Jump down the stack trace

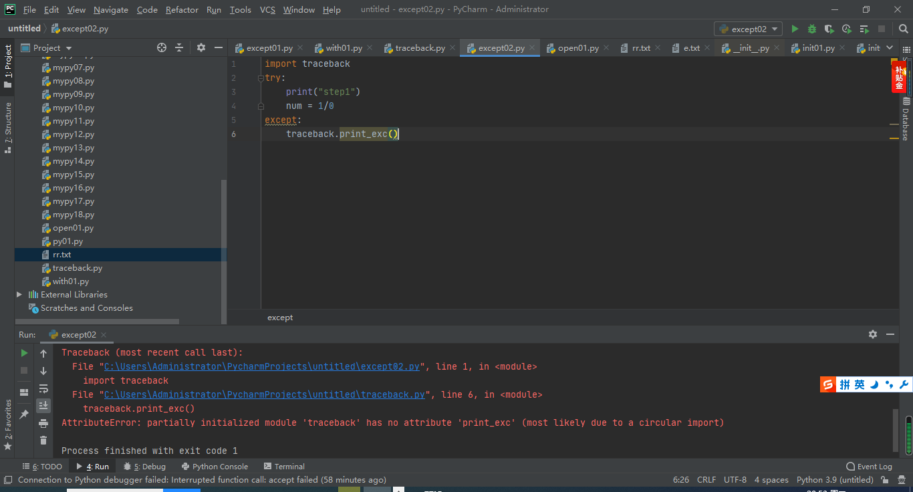pyautogui.click(x=43, y=371)
